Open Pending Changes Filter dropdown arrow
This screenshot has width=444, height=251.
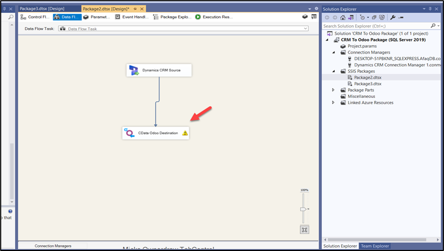coord(368,17)
